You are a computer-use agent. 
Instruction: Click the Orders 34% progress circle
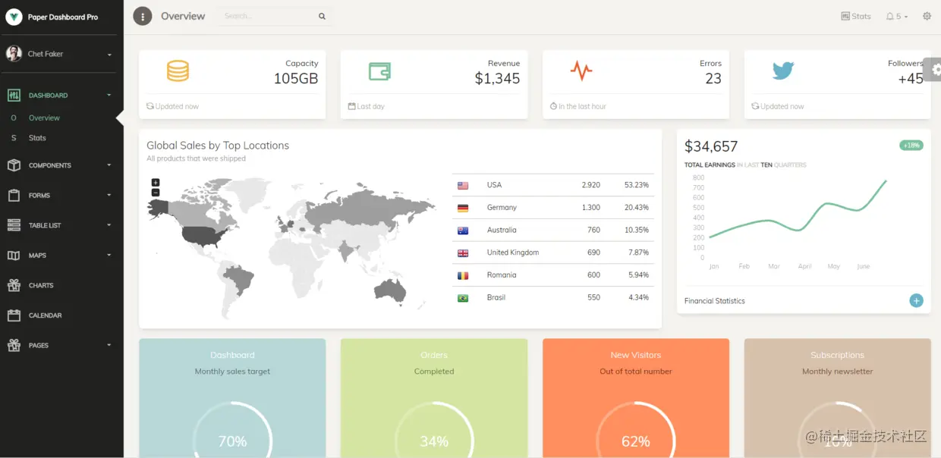434,430
